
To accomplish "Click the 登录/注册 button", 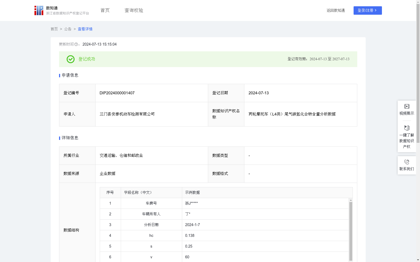I will pos(367,10).
